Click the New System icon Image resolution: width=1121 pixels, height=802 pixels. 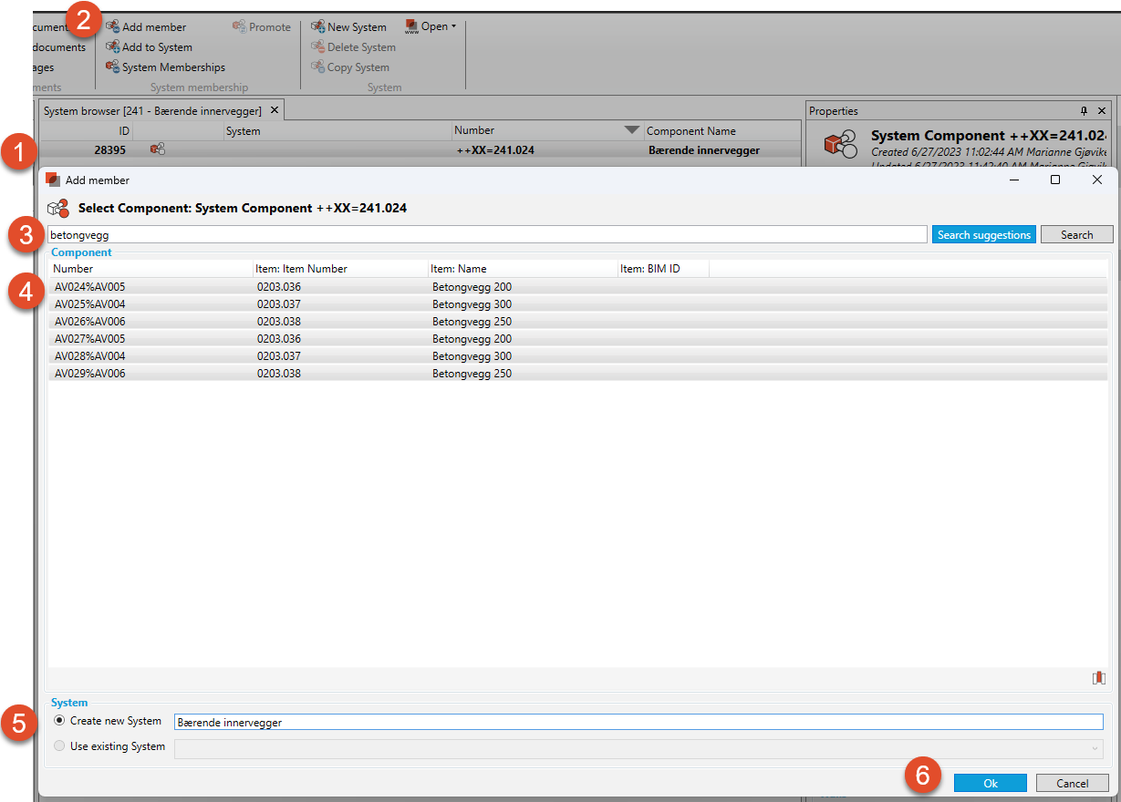[x=318, y=27]
